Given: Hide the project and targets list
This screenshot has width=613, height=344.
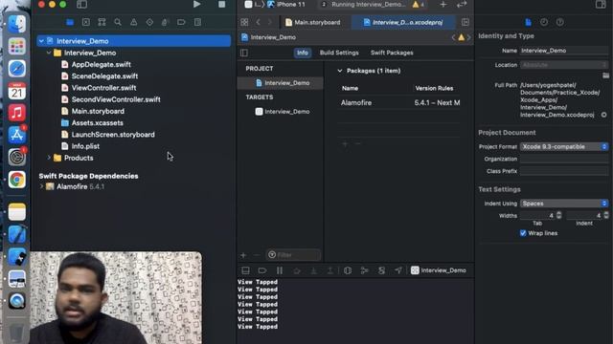Looking at the screenshot, I should pyautogui.click(x=244, y=53).
